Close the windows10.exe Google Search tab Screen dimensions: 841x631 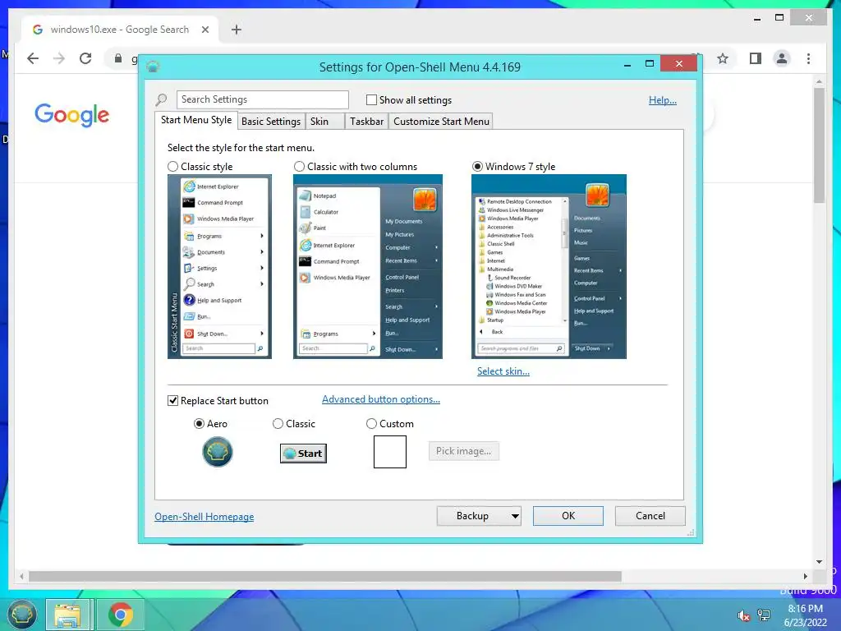click(x=205, y=30)
